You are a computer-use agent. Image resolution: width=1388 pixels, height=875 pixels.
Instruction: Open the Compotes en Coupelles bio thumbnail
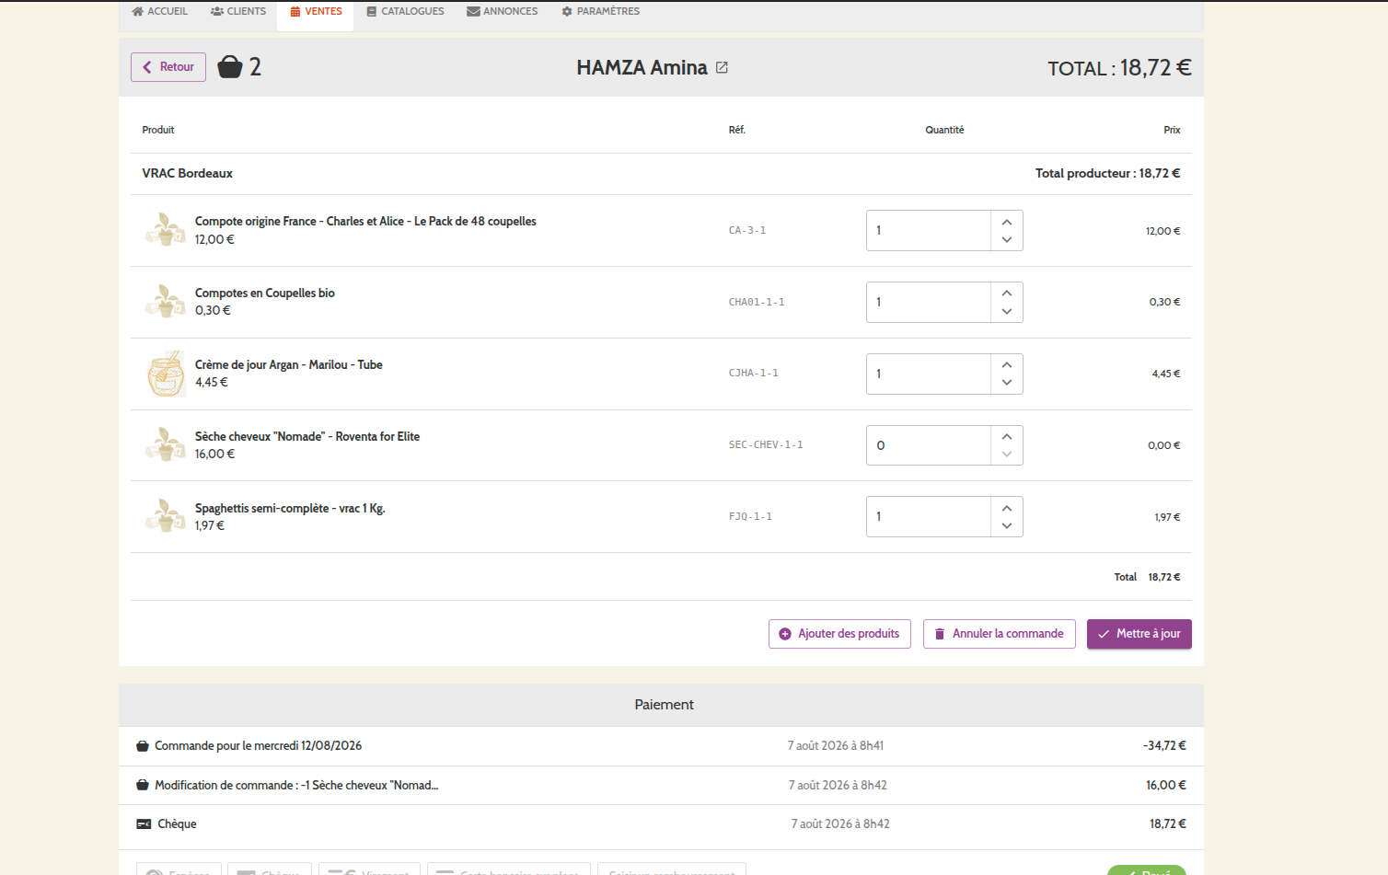pyautogui.click(x=166, y=302)
